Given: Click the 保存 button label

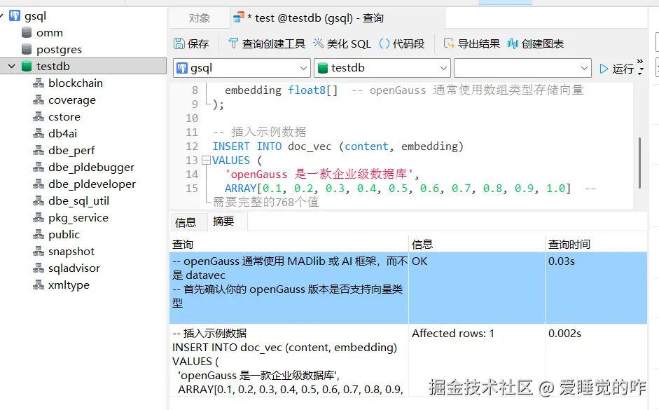Looking at the screenshot, I should [198, 43].
